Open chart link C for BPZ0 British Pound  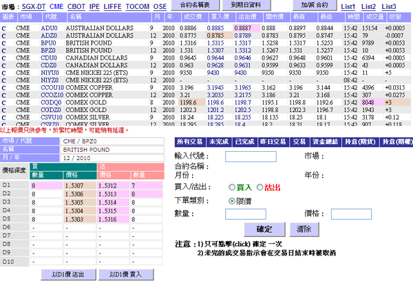[x=3, y=49]
